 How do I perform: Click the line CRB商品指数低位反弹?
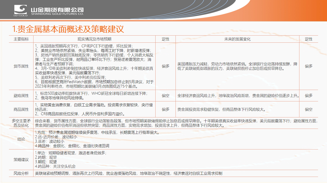(80, 114)
